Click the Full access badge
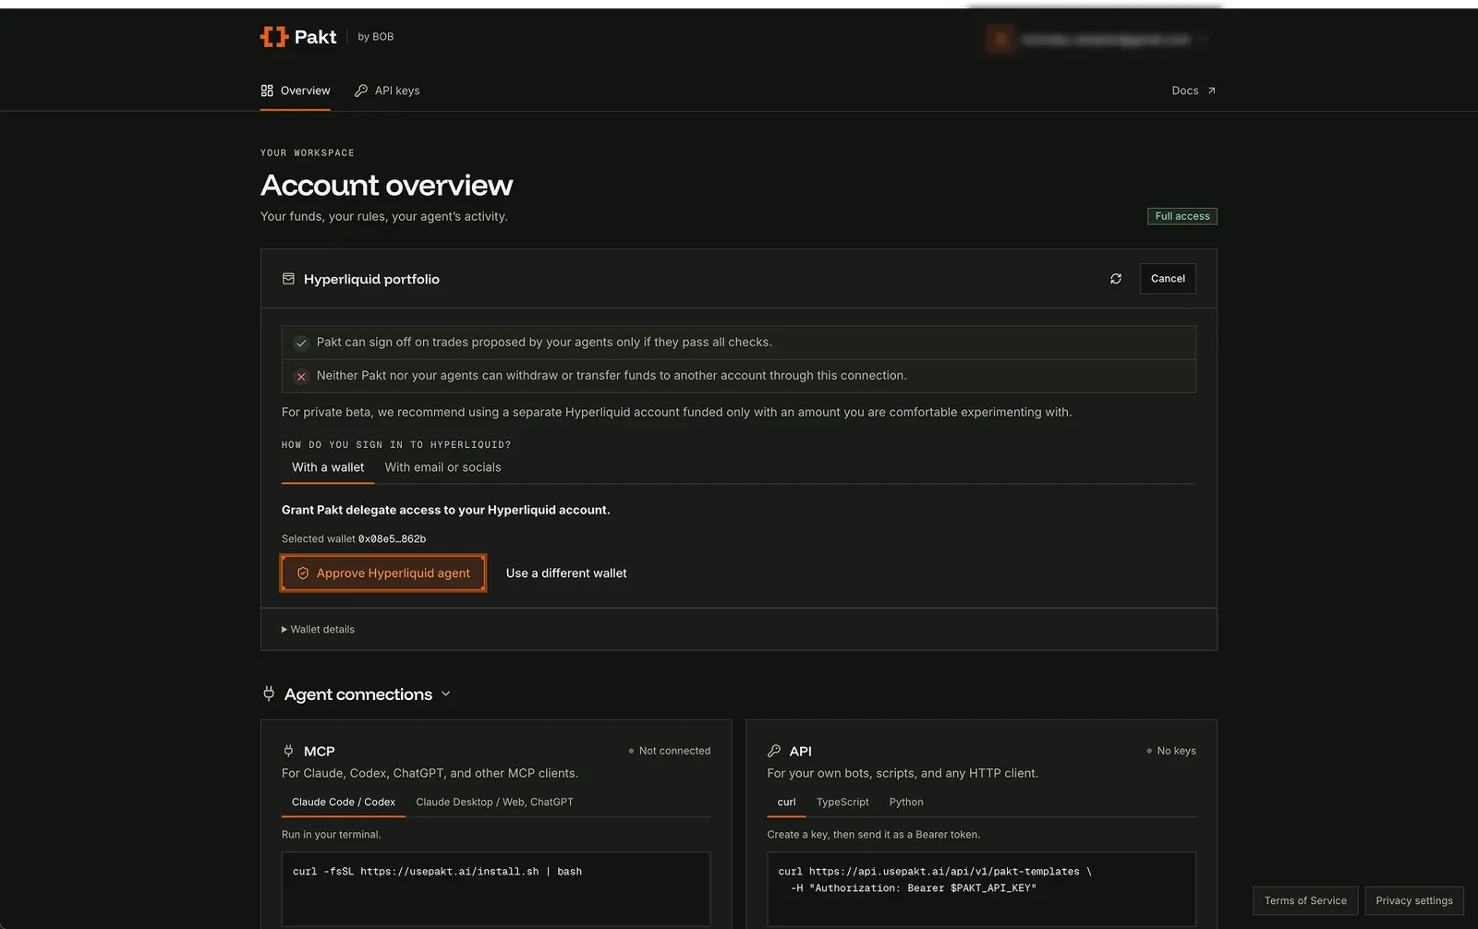1478x929 pixels. 1182,216
